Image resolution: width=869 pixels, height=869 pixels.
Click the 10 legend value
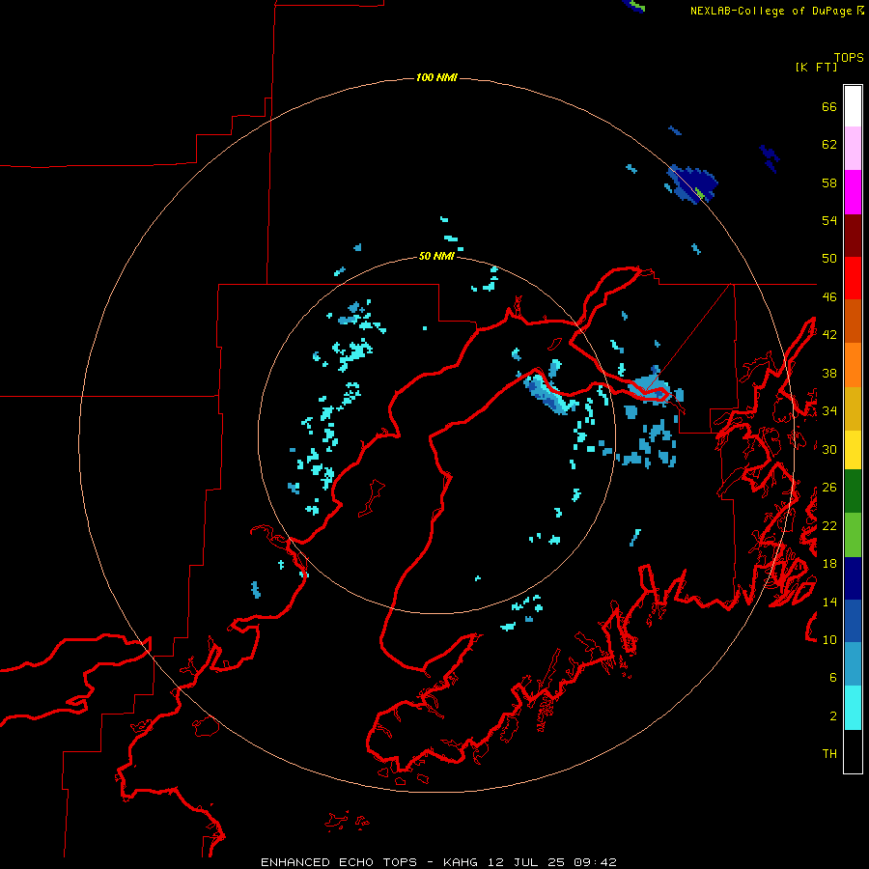(829, 639)
